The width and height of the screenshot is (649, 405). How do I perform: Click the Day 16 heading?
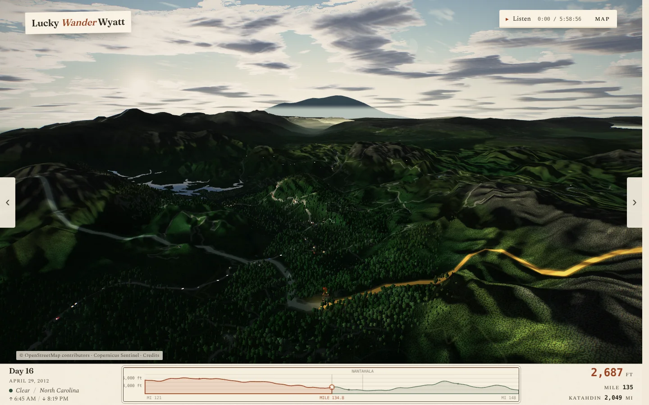pos(21,371)
